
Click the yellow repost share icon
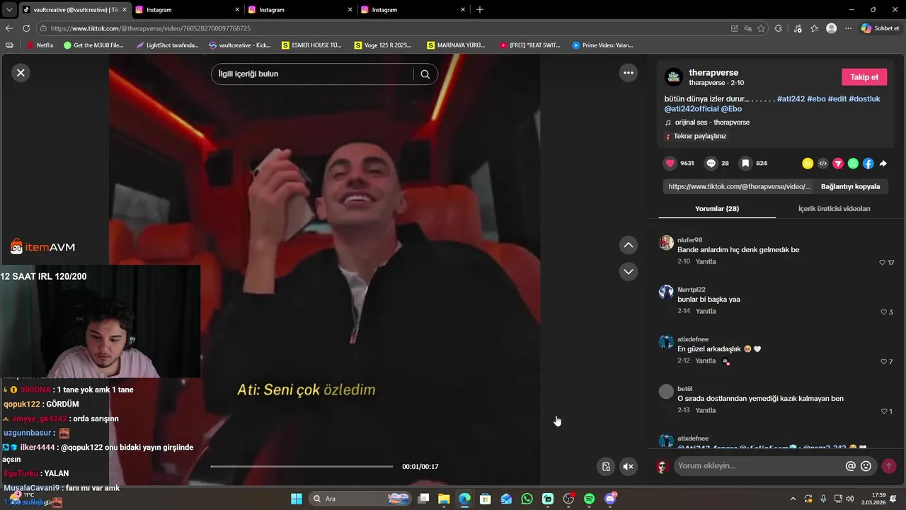tap(808, 164)
